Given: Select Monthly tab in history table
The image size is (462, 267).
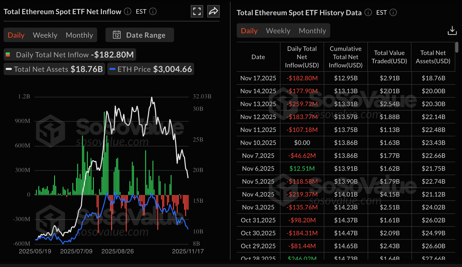Looking at the screenshot, I should pyautogui.click(x=312, y=31).
